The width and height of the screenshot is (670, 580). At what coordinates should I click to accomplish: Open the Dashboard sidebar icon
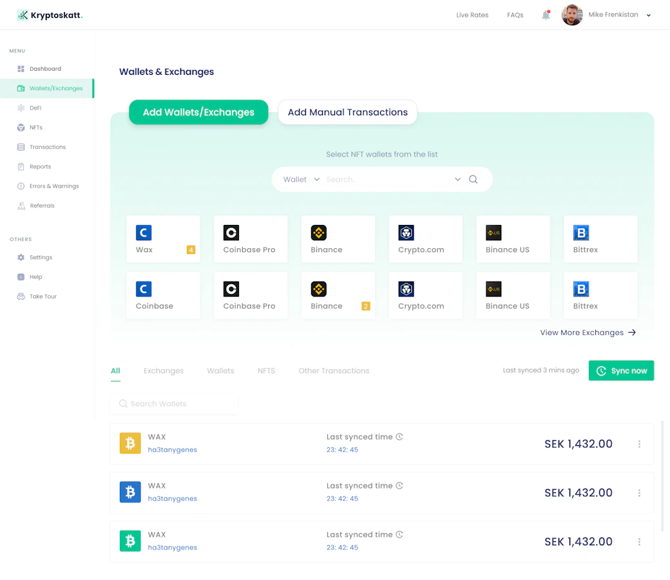tap(21, 69)
